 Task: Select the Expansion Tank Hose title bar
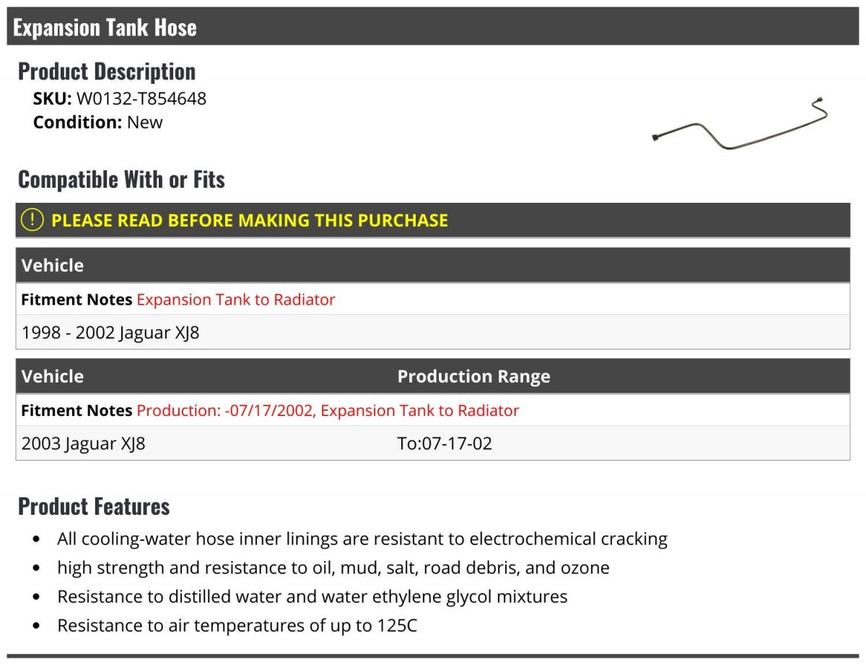click(433, 27)
